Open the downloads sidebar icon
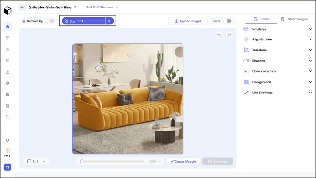 [8, 72]
